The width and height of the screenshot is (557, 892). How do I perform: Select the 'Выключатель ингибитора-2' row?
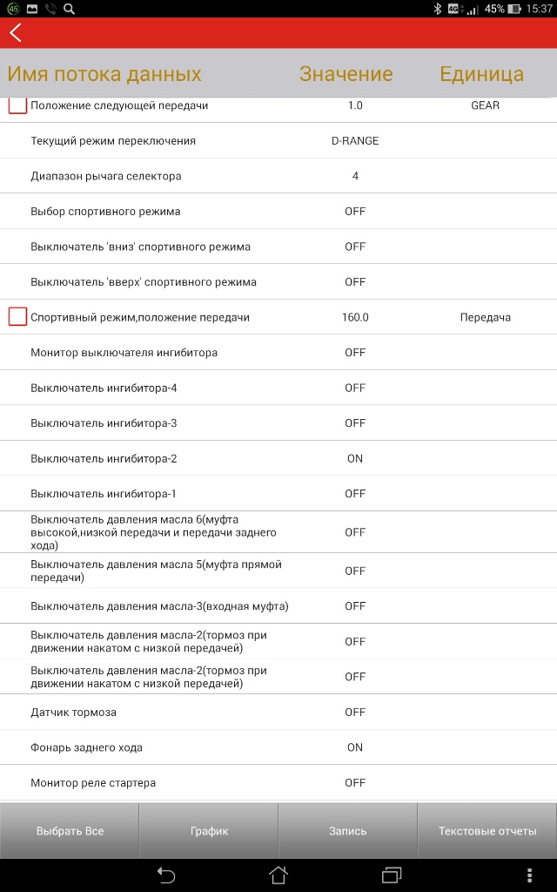(104, 458)
